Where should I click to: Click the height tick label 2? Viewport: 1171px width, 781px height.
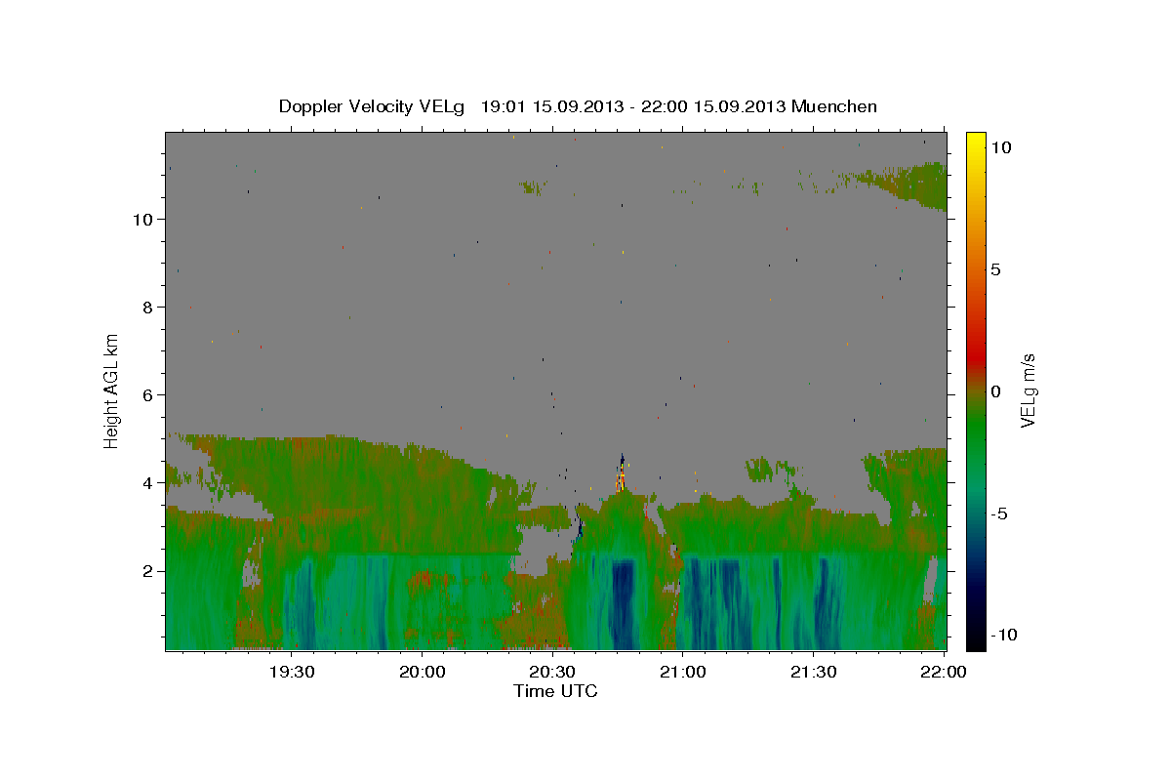point(146,570)
